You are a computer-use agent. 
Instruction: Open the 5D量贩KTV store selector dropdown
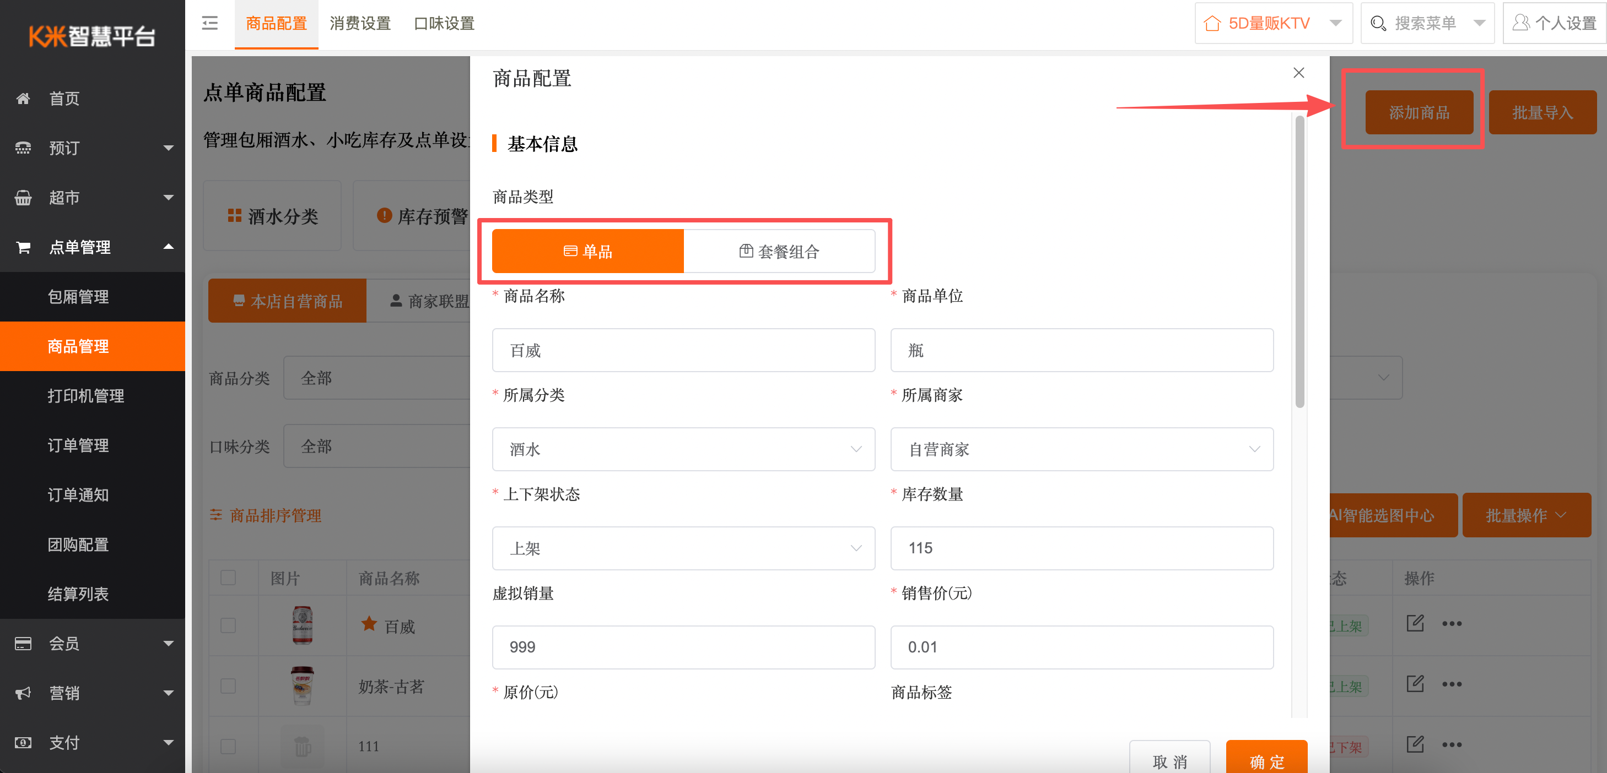(x=1273, y=24)
